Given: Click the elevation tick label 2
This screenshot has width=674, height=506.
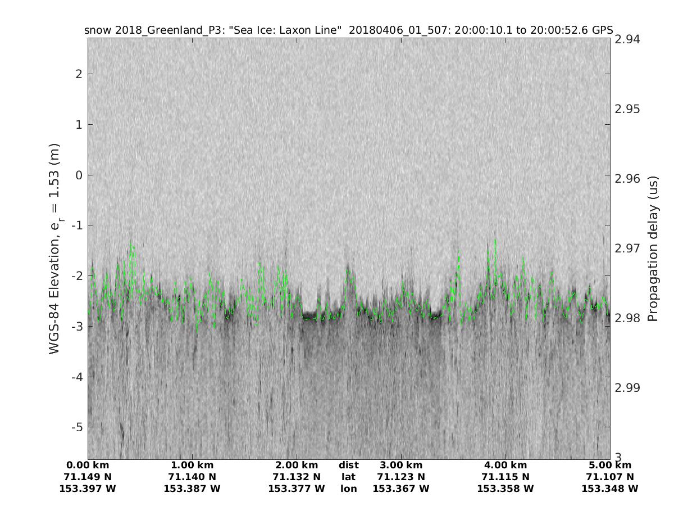Looking at the screenshot, I should [80, 74].
